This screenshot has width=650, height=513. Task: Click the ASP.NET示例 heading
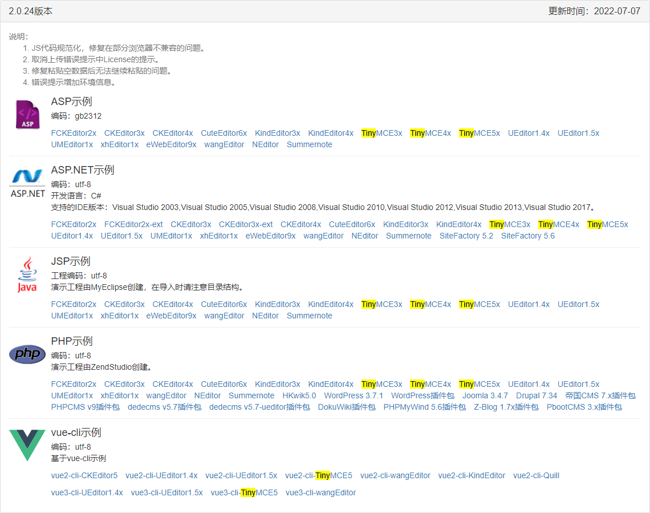point(83,170)
